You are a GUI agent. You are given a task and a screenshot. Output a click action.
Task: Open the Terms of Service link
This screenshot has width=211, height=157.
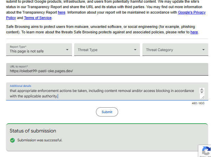pyautogui.click(x=38, y=18)
